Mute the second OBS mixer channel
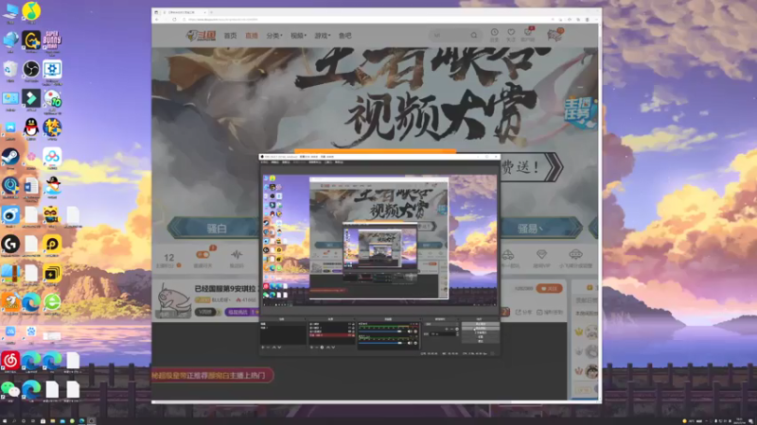 pos(410,343)
